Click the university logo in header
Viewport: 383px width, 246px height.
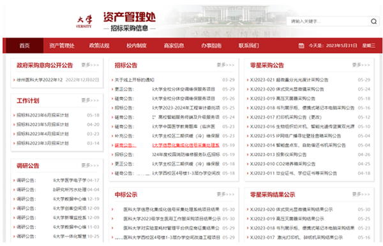[x=84, y=22]
